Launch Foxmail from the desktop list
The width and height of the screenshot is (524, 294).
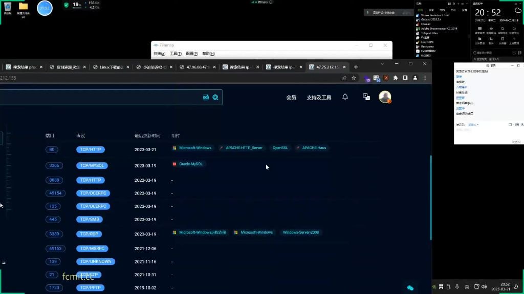[x=425, y=24]
